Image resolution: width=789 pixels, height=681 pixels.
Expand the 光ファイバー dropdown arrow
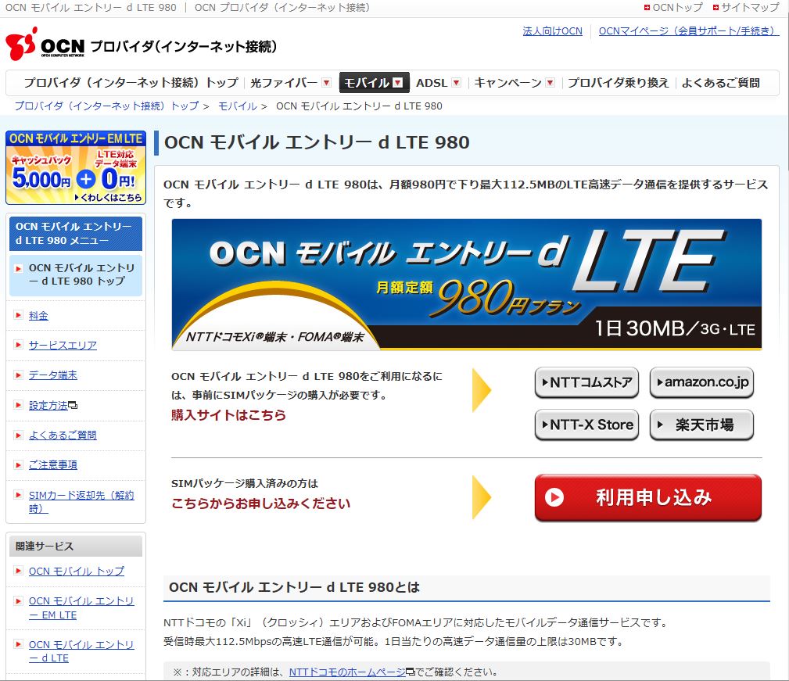point(327,82)
